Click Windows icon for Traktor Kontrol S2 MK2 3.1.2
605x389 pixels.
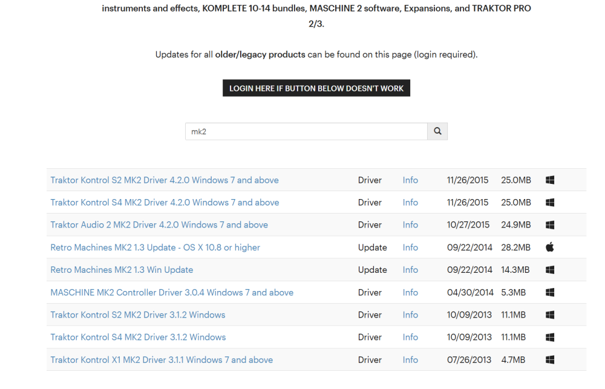point(550,315)
